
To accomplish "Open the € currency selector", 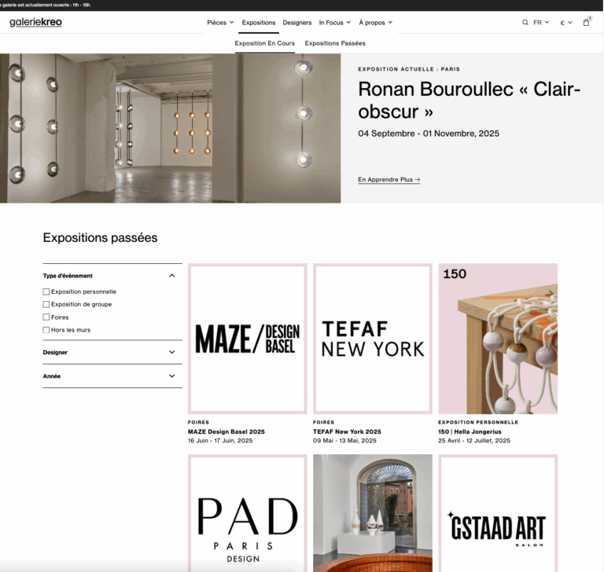I will point(566,23).
